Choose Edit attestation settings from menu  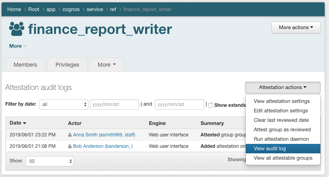280,111
